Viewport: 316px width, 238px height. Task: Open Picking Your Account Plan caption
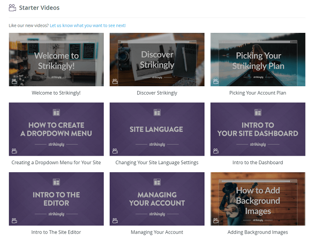[x=258, y=93]
